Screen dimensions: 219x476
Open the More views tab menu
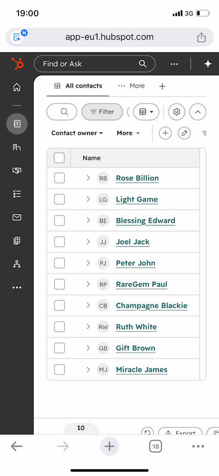(131, 86)
